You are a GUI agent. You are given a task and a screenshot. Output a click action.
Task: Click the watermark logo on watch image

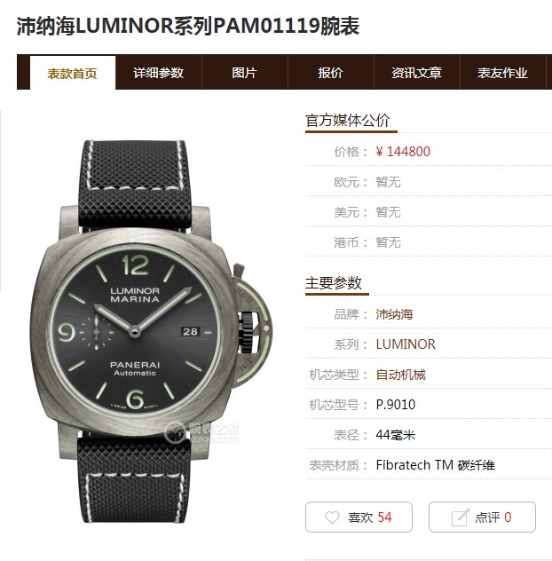point(201,432)
